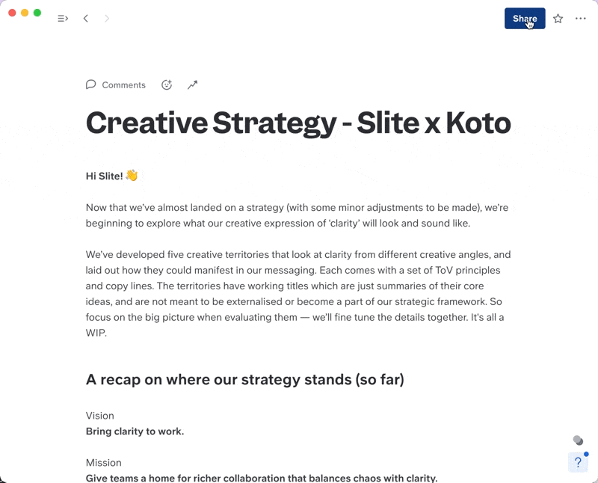Image resolution: width=598 pixels, height=483 pixels.
Task: Favorite this doc with the star icon
Action: [558, 18]
